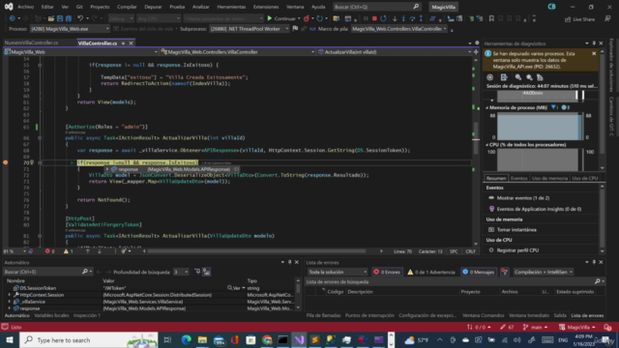Open the Pila de llamadas tab
Image resolution: width=619 pixels, height=348 pixels.
tap(323, 315)
